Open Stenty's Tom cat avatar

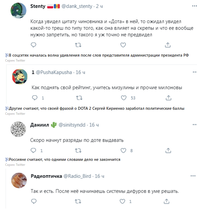[x=18, y=11]
